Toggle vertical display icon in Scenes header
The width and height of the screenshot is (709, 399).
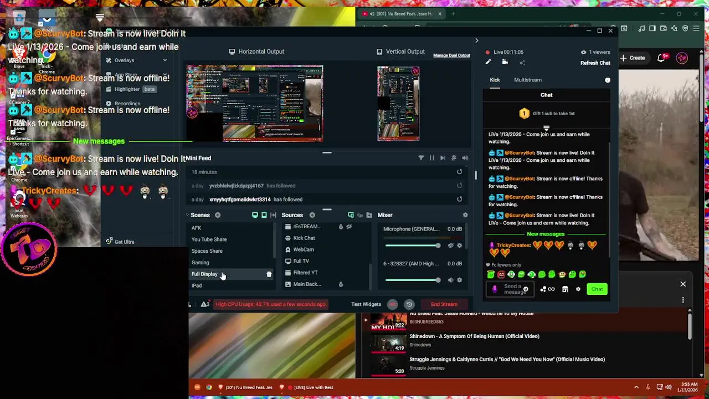(x=264, y=215)
